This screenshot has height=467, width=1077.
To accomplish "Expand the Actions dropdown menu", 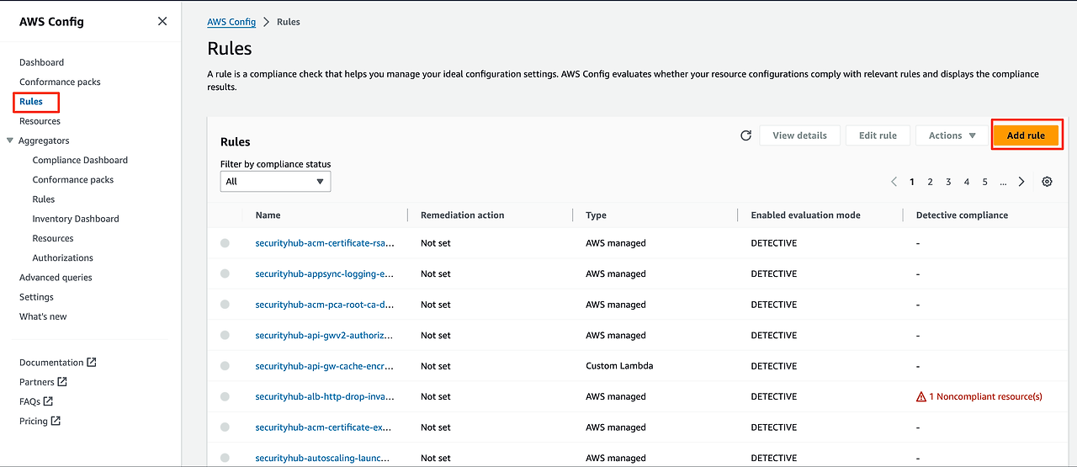I will (952, 135).
